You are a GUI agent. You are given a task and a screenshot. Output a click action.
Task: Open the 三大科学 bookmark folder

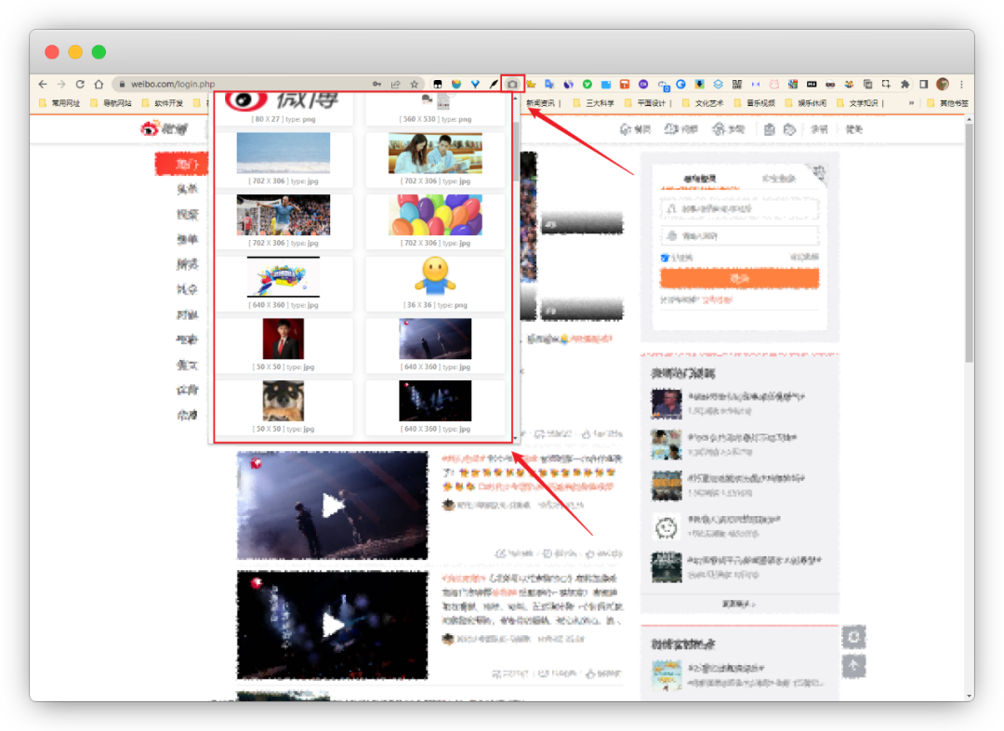[x=593, y=102]
